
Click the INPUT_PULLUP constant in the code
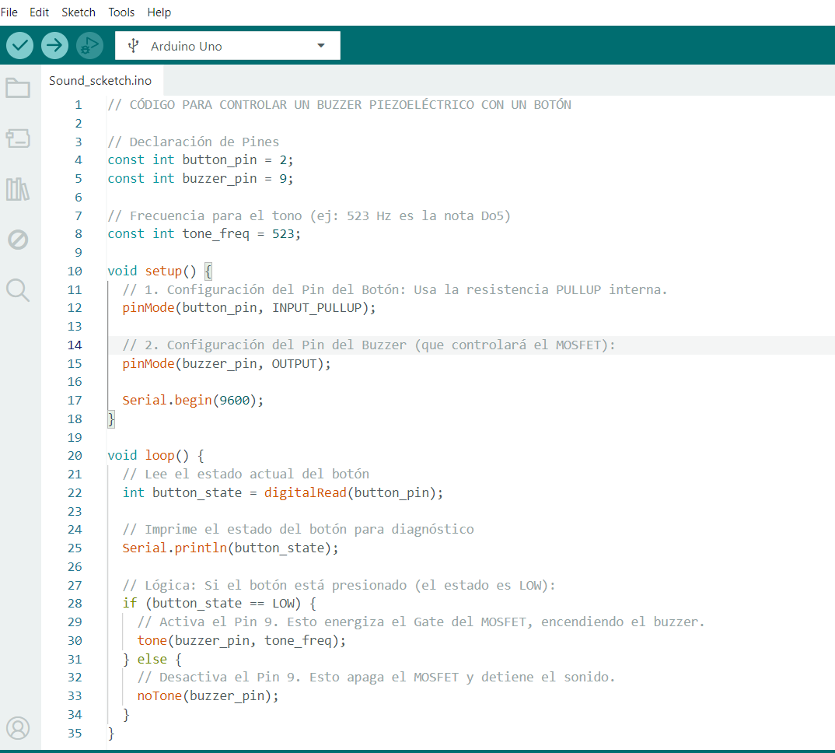pos(316,308)
